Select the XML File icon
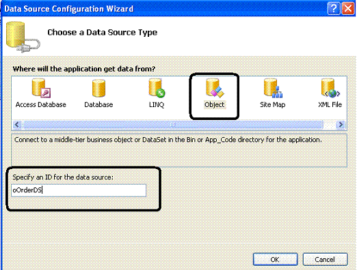The height and width of the screenshot is (270, 357). click(x=331, y=88)
